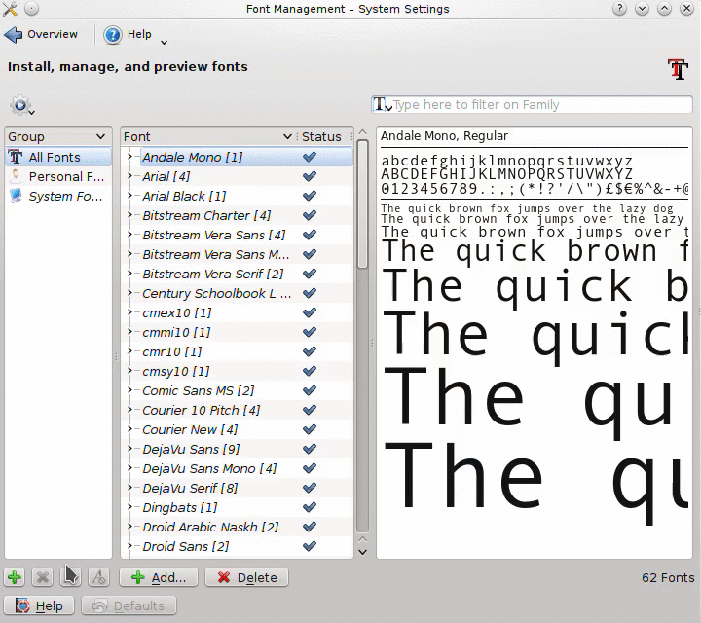Expand the Arial [4] font family

point(129,176)
